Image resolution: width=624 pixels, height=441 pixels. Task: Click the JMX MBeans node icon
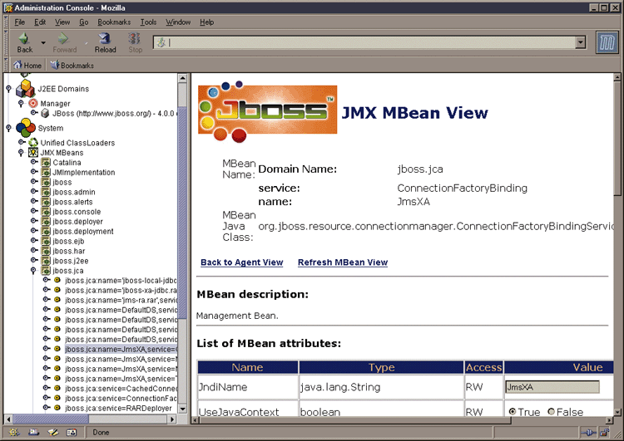[x=33, y=153]
